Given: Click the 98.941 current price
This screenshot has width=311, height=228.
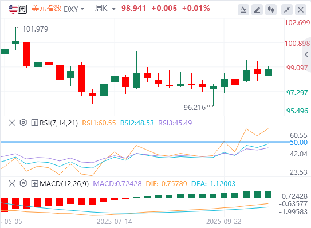Looking at the screenshot, I should 133,9.
